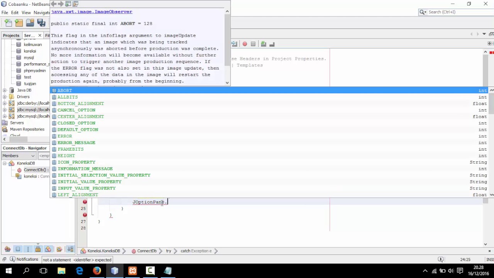494x278 pixels.
Task: Open Edge browser from taskbar
Action: pyautogui.click(x=79, y=271)
